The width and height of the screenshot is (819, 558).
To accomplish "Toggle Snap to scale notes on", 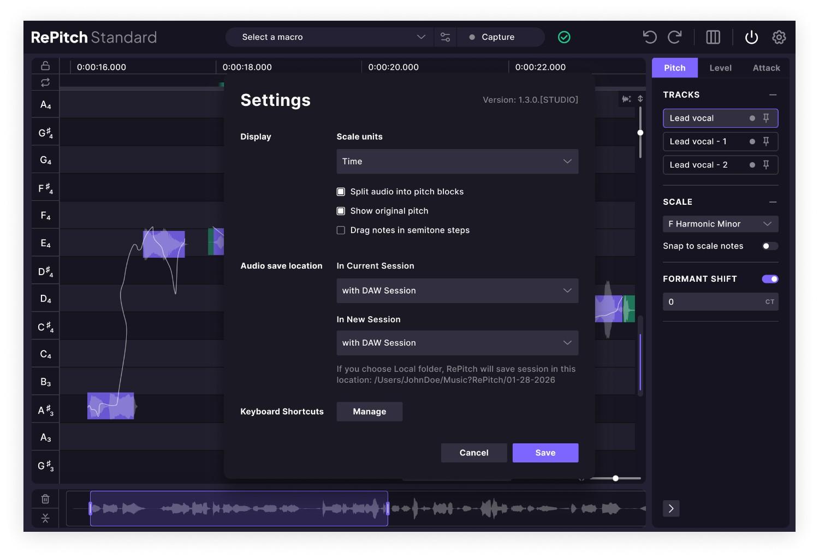I will click(x=770, y=246).
